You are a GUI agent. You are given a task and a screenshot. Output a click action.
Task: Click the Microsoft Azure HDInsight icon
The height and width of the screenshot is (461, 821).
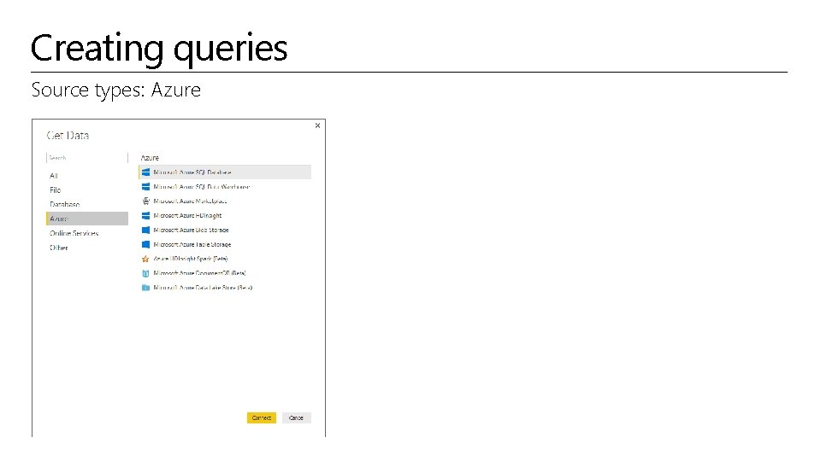point(145,215)
